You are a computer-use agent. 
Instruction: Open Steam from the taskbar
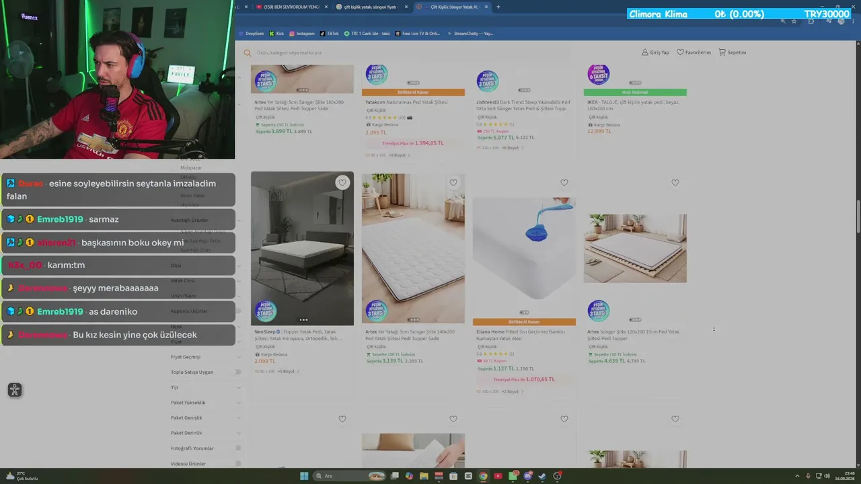click(542, 476)
